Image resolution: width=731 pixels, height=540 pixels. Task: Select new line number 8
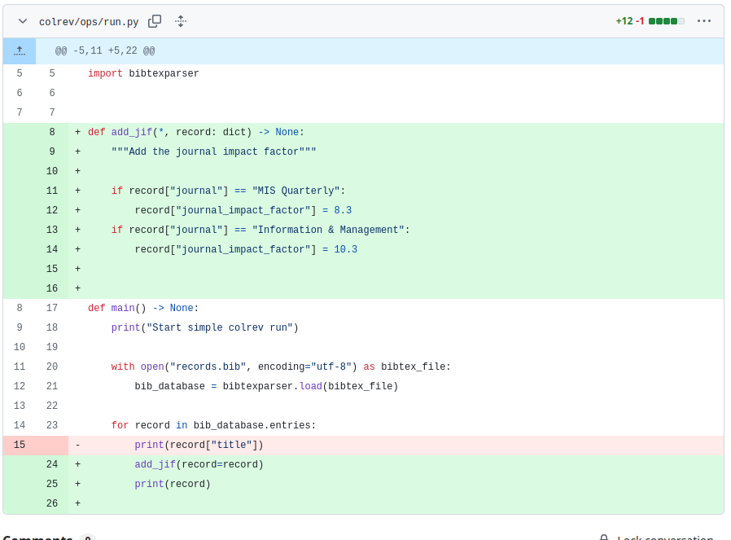tap(52, 133)
